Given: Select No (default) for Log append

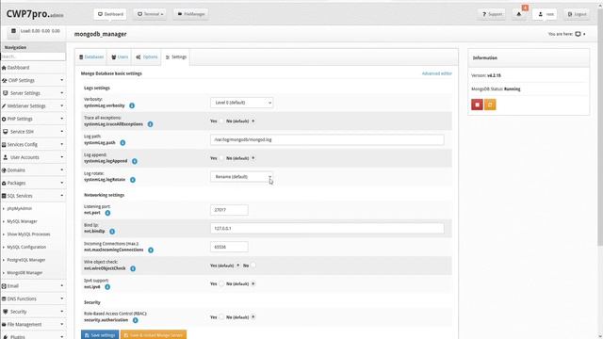Looking at the screenshot, I should point(253,158).
